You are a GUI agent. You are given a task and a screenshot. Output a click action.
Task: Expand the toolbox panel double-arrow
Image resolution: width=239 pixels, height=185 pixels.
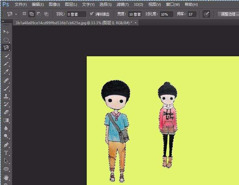click(x=3, y=22)
